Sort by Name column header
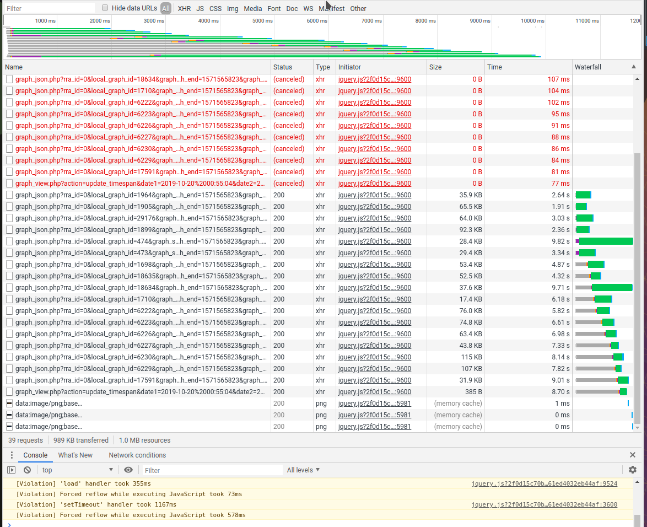The height and width of the screenshot is (527, 647). click(x=137, y=67)
